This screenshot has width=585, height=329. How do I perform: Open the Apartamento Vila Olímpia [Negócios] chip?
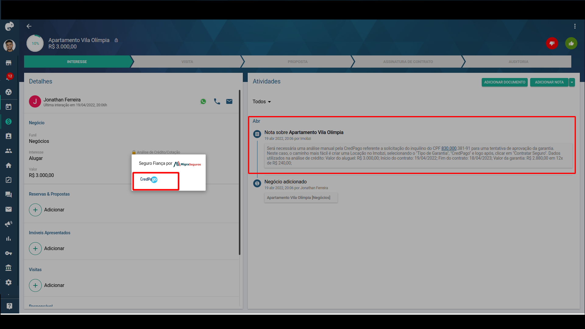[x=301, y=198]
